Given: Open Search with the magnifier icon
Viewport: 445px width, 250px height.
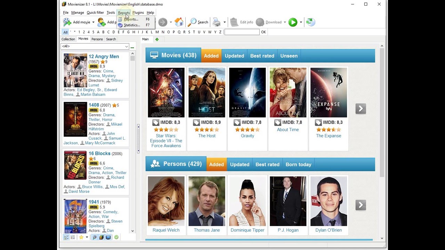Looking at the screenshot, I should 192,22.
